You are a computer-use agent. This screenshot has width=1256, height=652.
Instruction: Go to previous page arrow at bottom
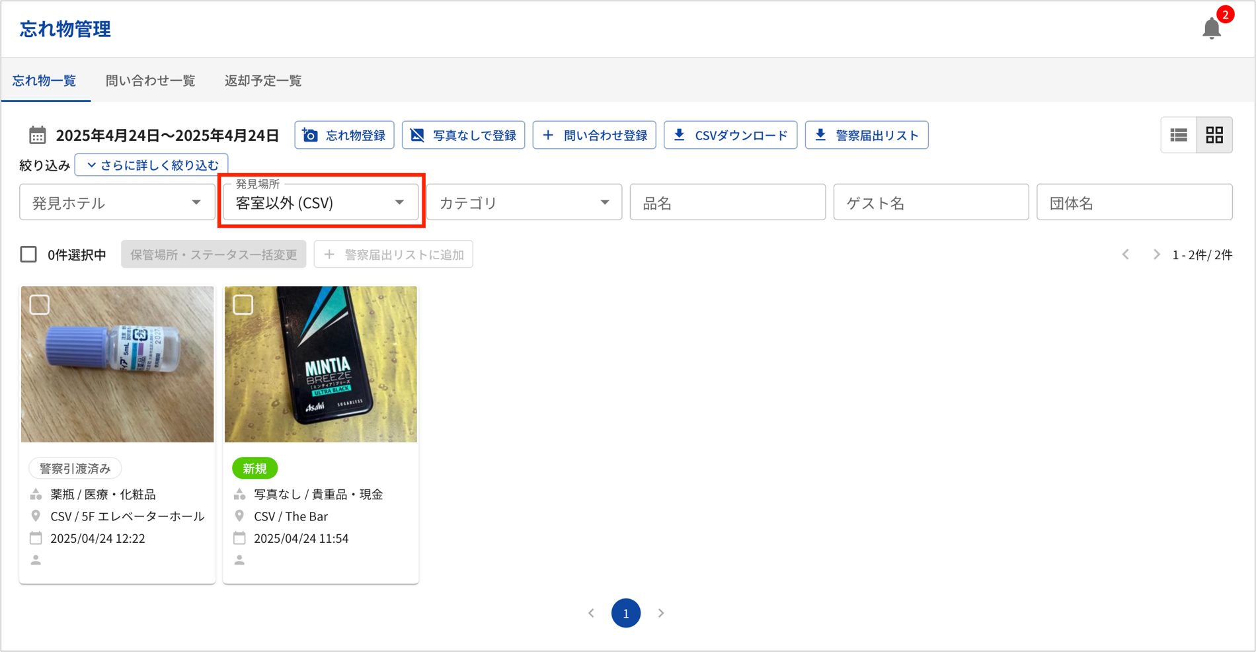[x=591, y=614]
